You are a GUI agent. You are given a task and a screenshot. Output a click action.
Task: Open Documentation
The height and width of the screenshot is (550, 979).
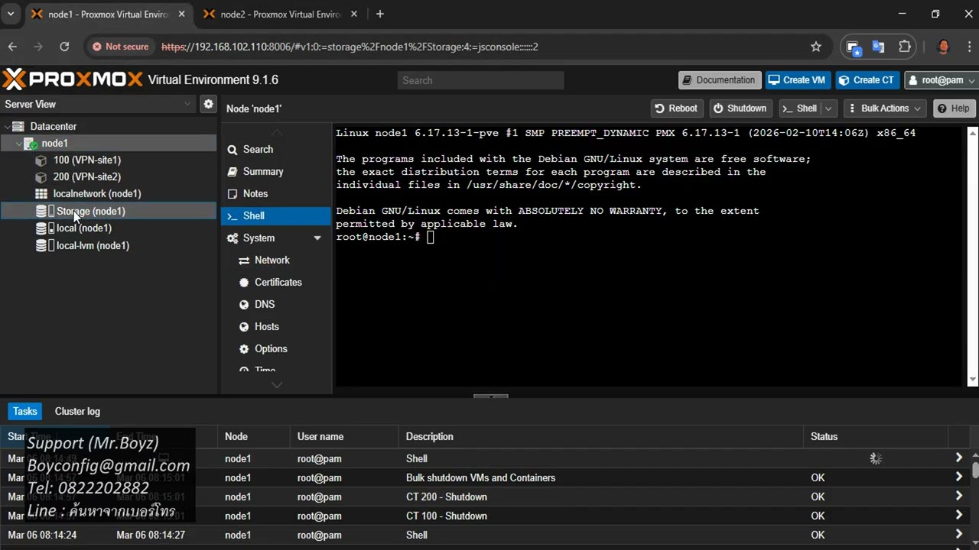tap(719, 80)
